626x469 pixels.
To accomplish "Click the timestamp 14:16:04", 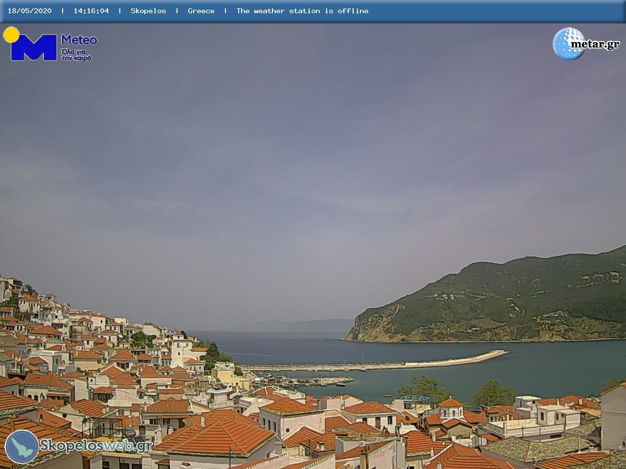I will click(91, 11).
